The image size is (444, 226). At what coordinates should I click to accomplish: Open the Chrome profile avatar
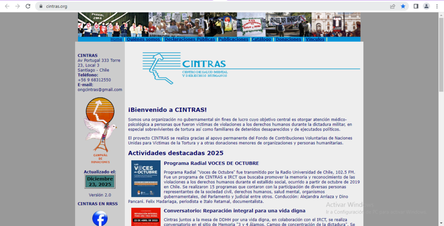(426, 6)
